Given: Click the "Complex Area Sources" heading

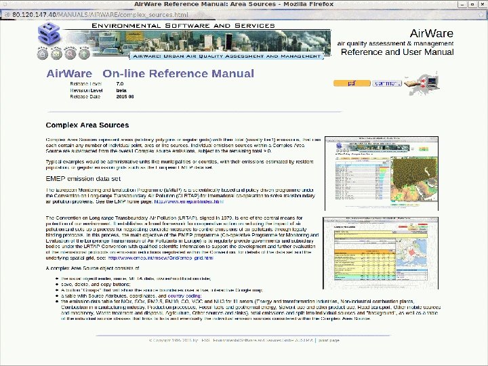Looking at the screenshot, I should pos(87,125).
